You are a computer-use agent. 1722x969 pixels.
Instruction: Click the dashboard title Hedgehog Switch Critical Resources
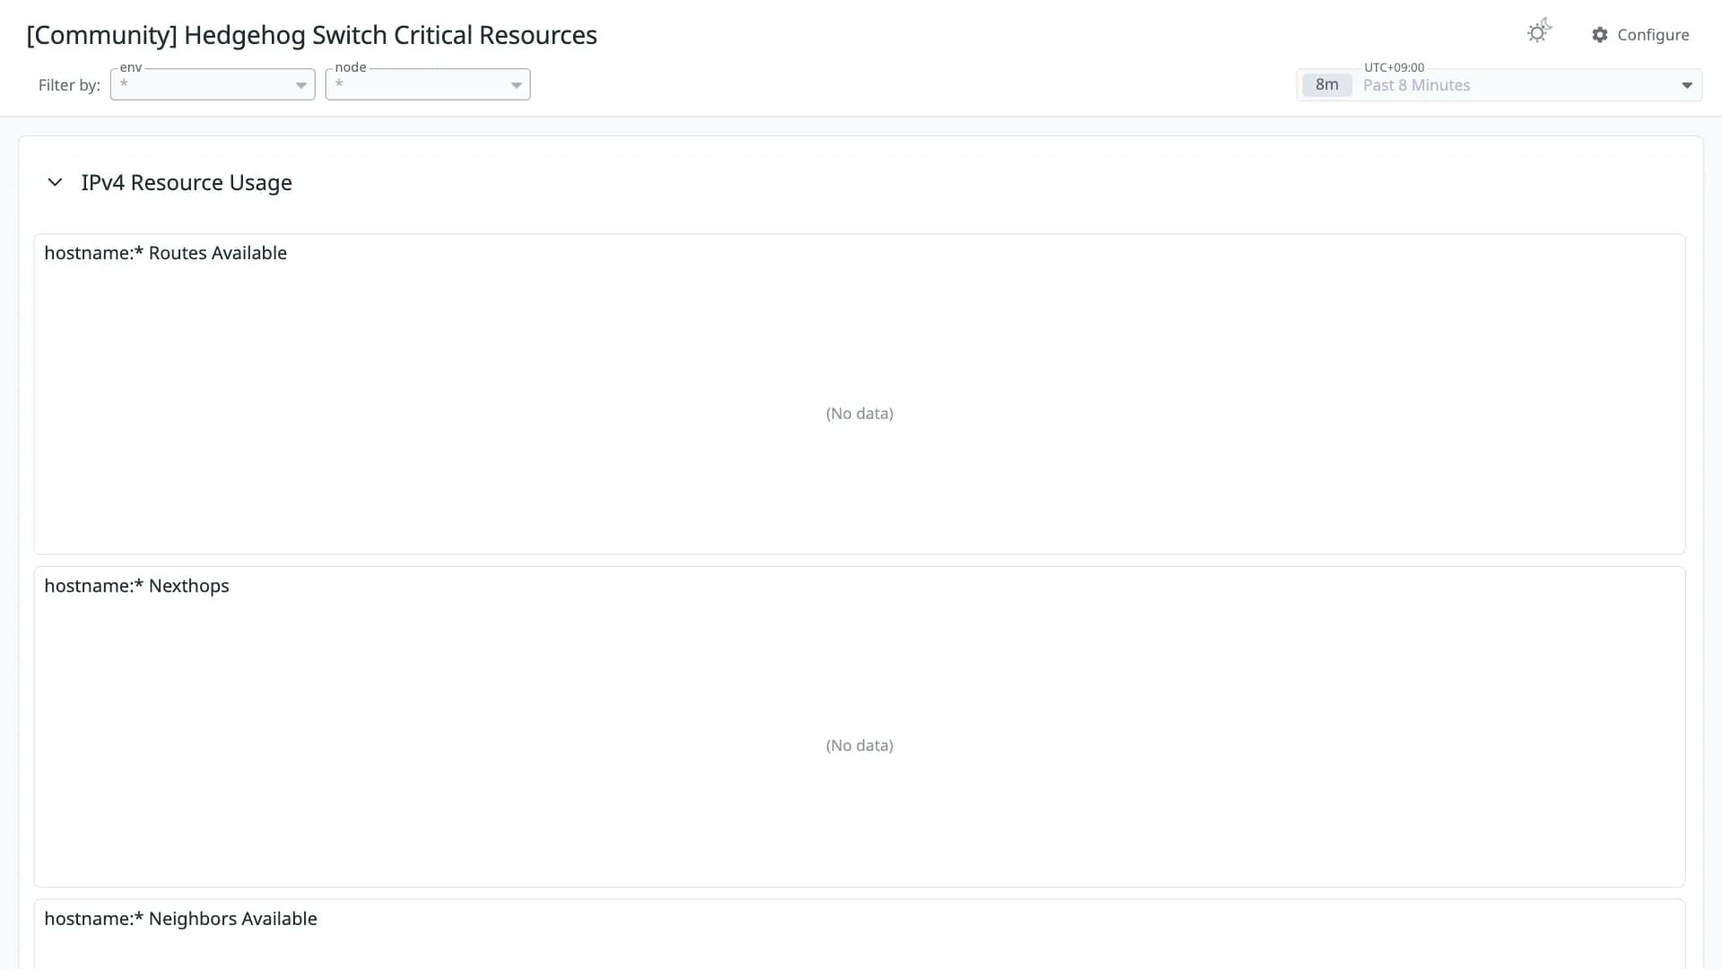(x=312, y=35)
